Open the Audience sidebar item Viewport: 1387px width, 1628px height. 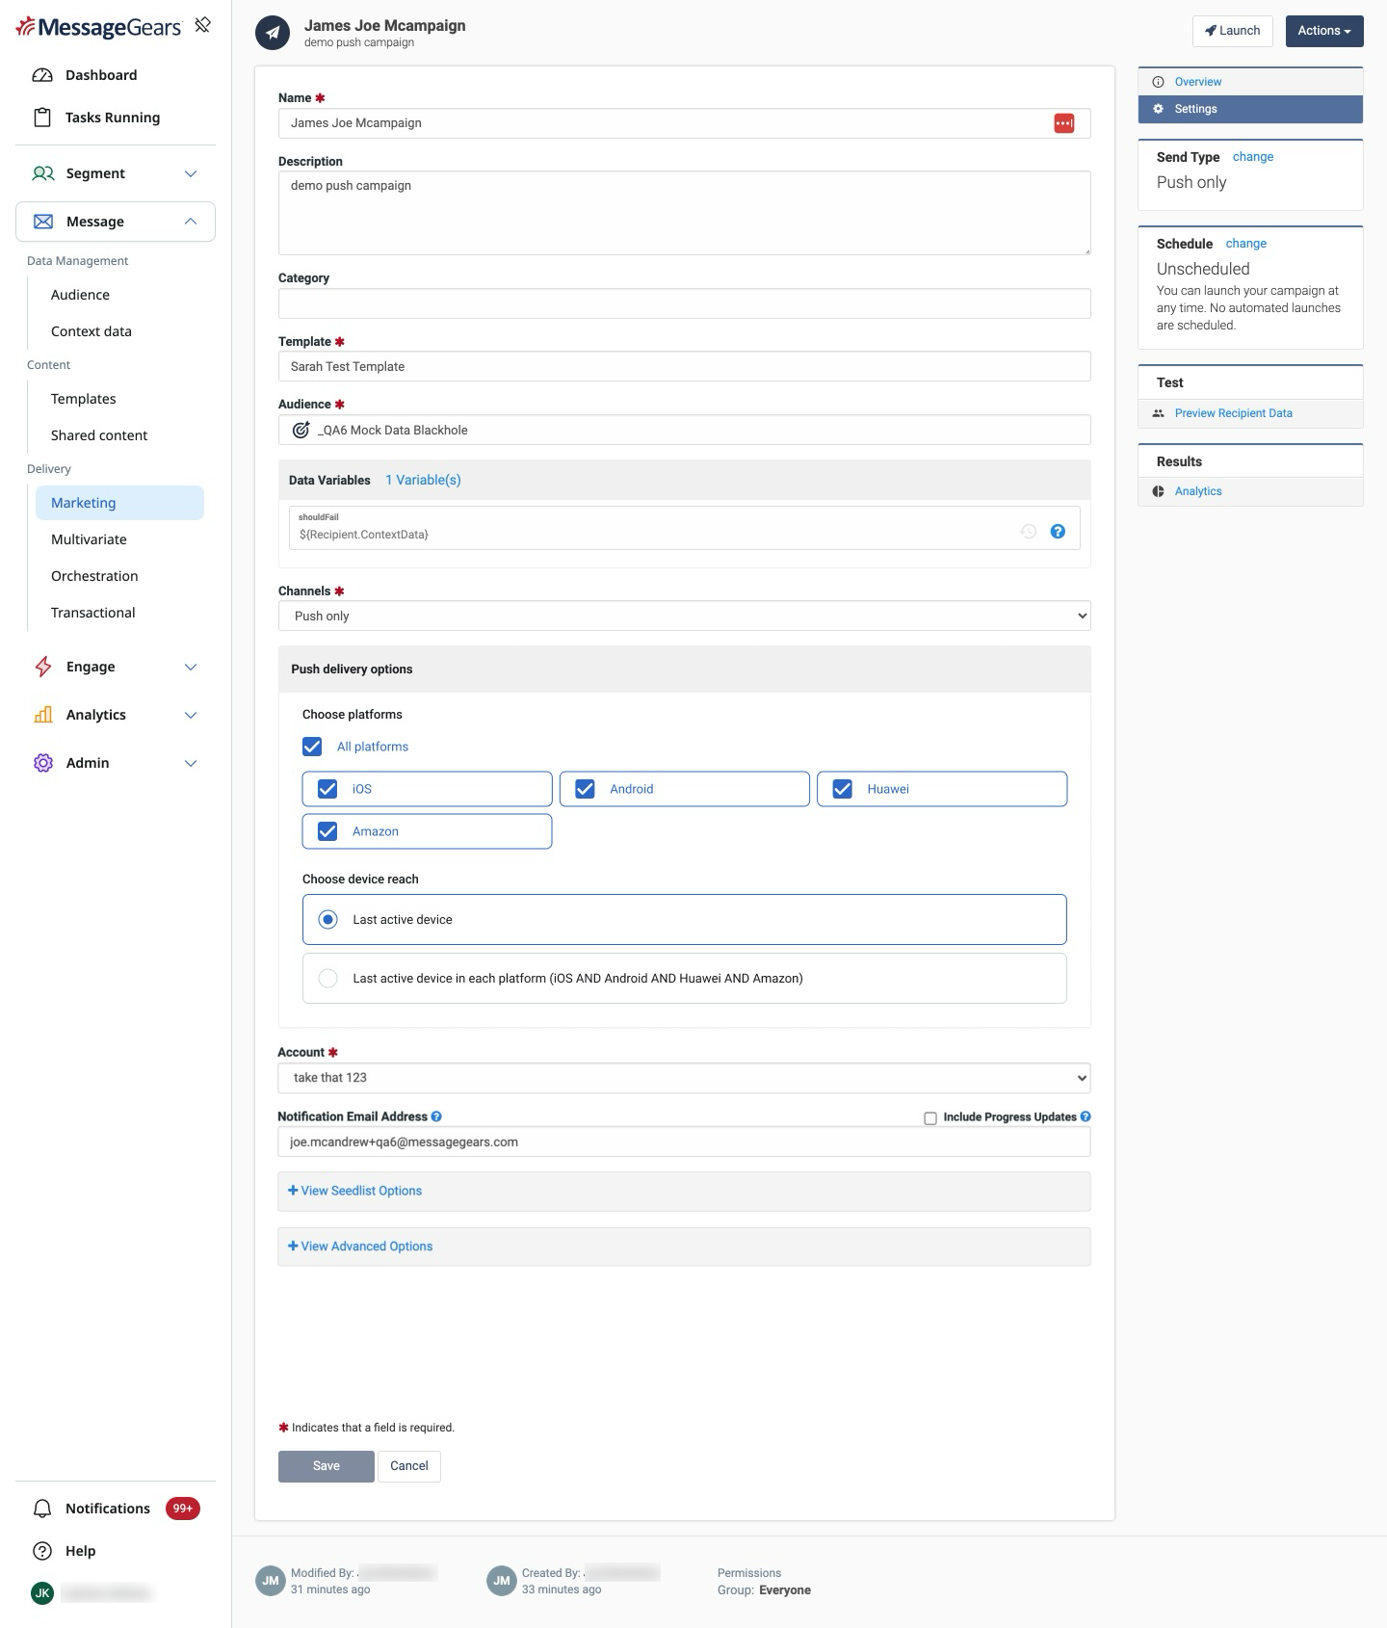point(80,295)
